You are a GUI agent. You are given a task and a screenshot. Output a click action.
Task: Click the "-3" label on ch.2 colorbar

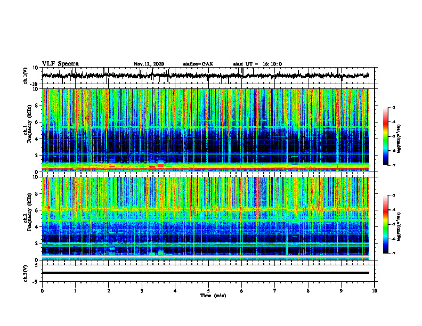(393, 195)
